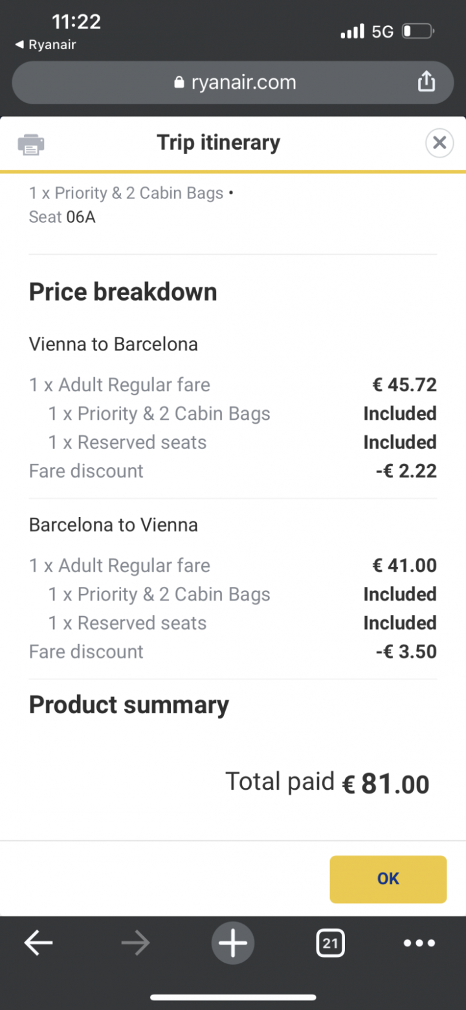
Task: Go back with the browser back arrow
Action: point(38,943)
